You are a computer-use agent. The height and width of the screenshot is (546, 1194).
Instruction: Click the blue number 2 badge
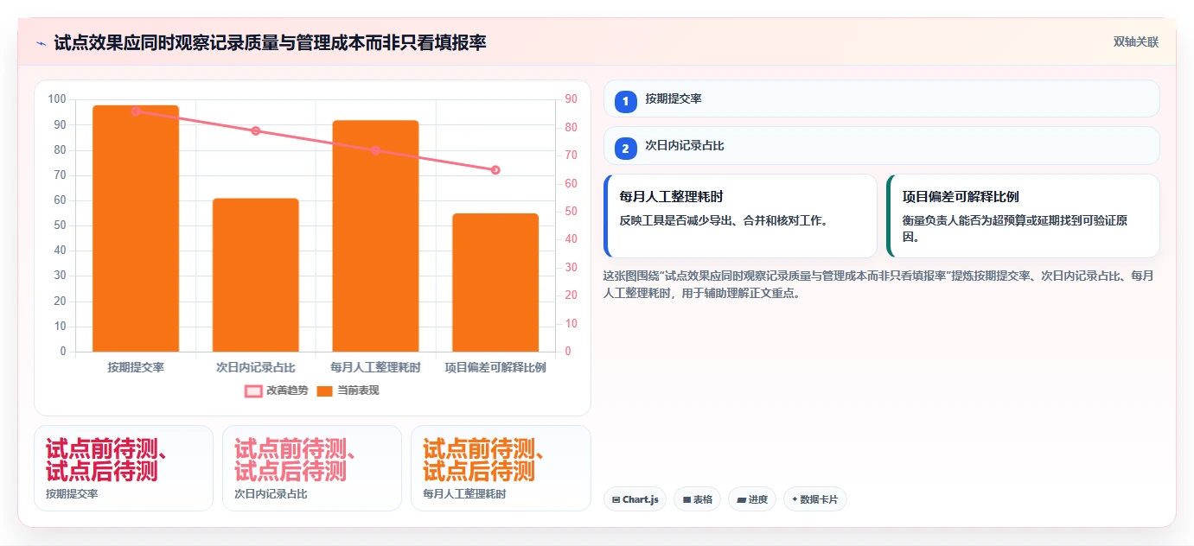[626, 148]
